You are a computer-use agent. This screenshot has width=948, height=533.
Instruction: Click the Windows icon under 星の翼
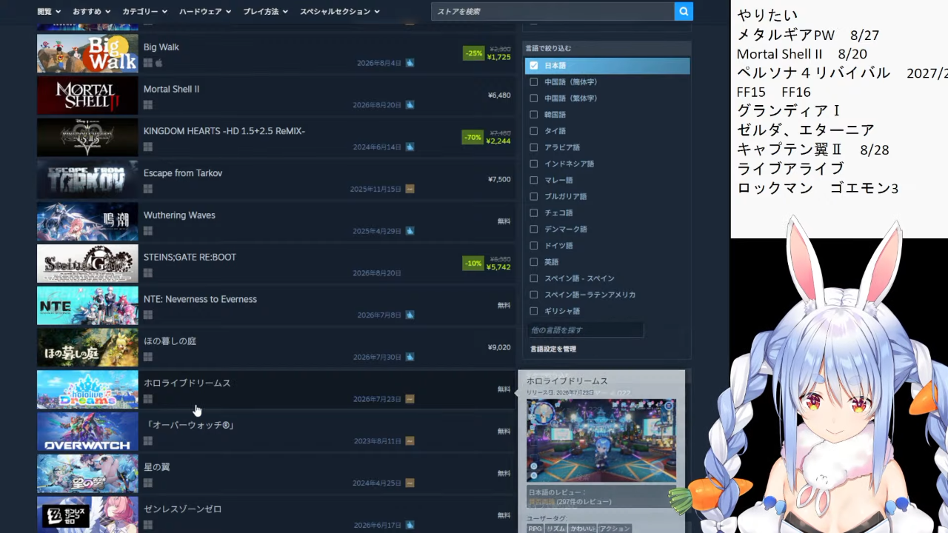[148, 483]
